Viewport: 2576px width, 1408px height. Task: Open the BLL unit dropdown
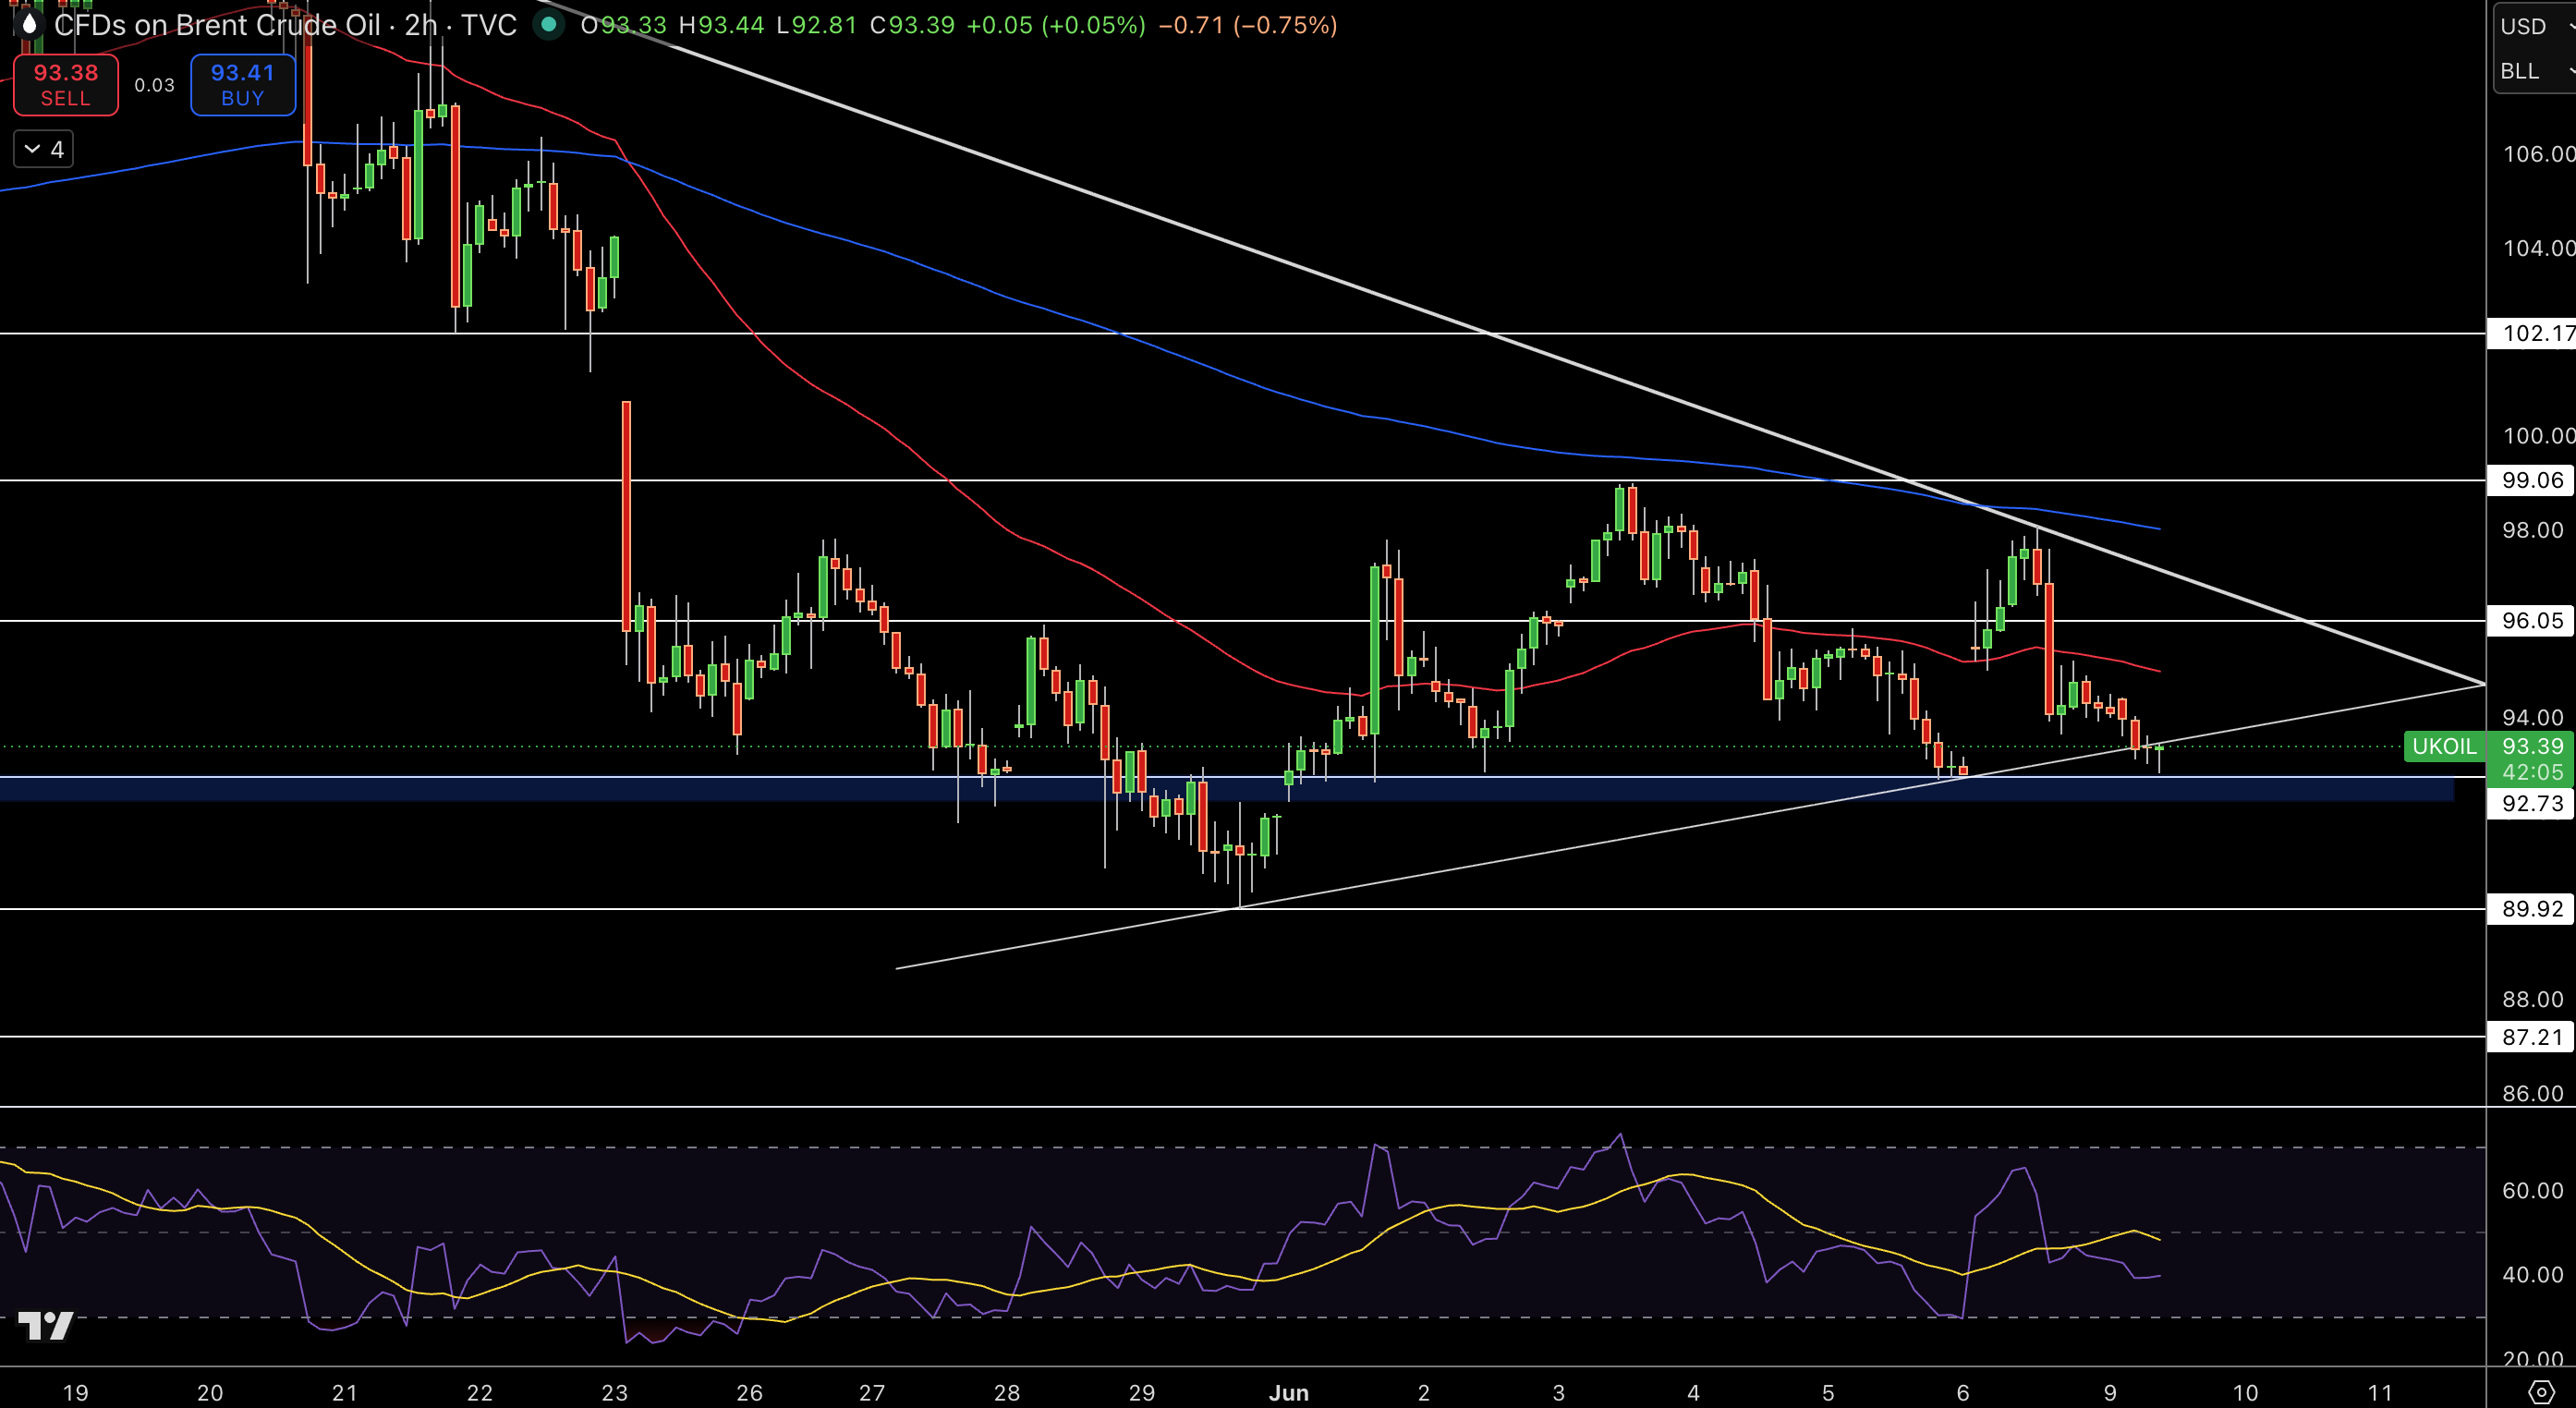2535,71
